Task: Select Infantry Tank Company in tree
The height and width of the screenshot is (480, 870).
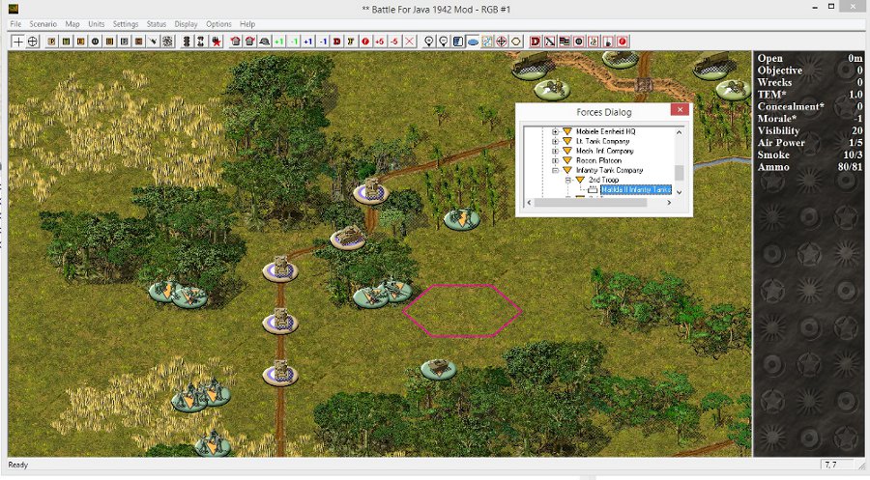Action: (x=609, y=170)
